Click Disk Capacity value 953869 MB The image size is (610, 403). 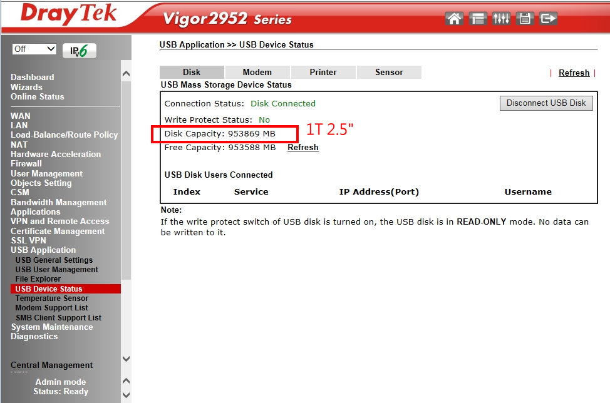(x=252, y=134)
